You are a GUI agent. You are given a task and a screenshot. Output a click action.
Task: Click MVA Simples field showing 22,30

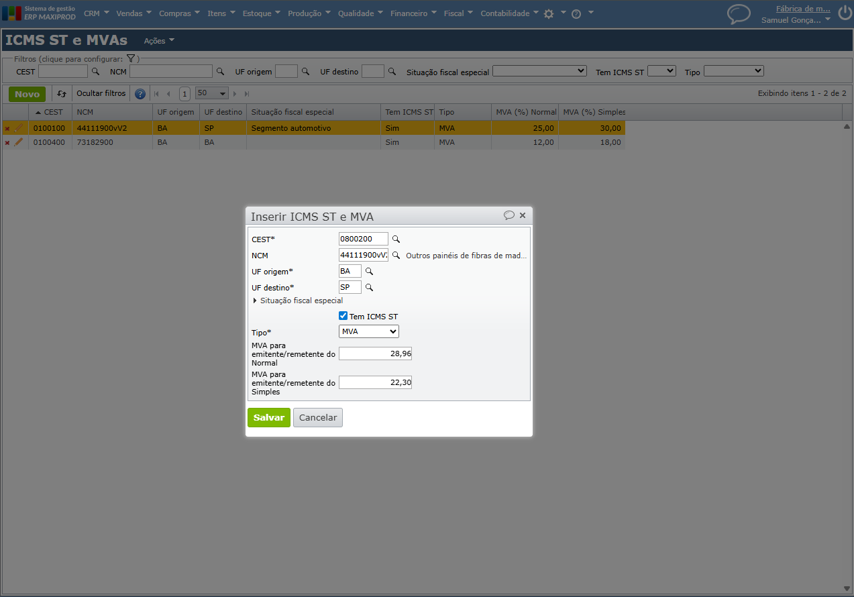pos(375,382)
